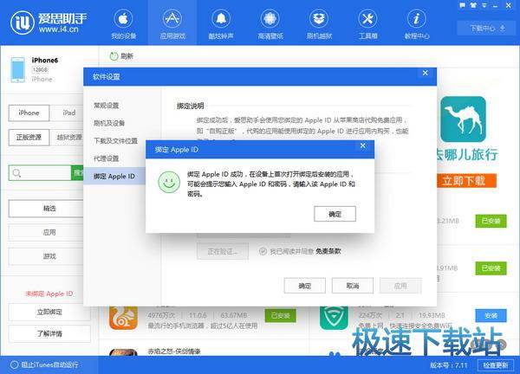Click the 正在验证 button
The width and height of the screenshot is (520, 374).
[223, 251]
